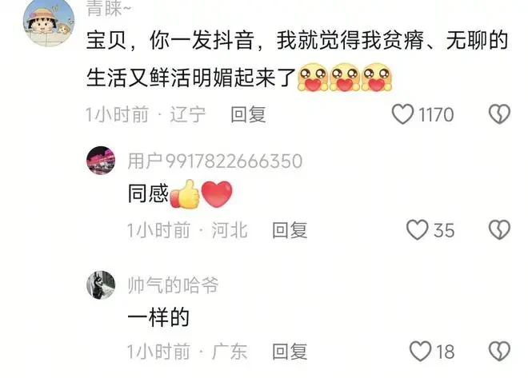Open avatar of 帅气的哈爷
This screenshot has height=378, width=528.
(101, 284)
